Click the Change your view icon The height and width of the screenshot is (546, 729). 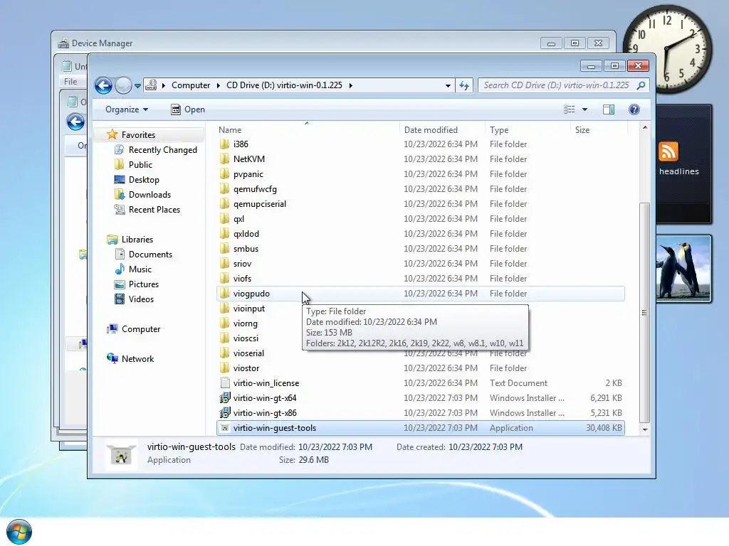click(x=569, y=109)
